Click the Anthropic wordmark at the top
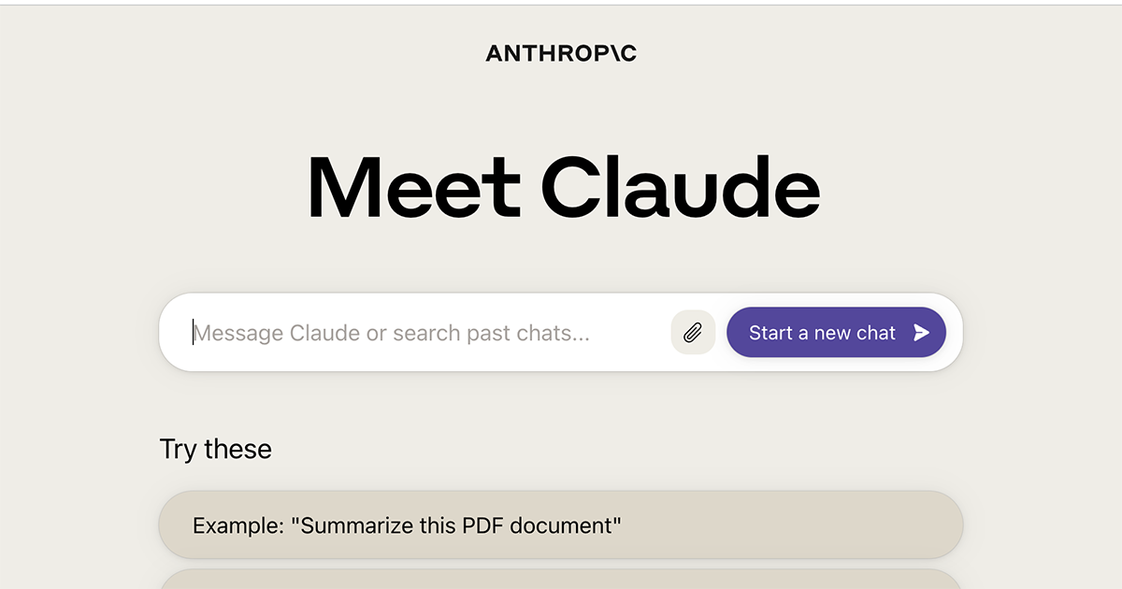Viewport: 1122px width, 589px height. 561,52
